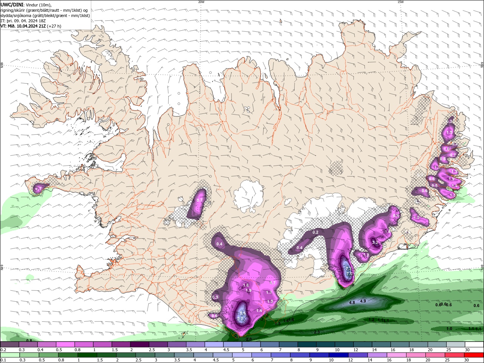Click the 4.9 rain value offshore
Viewport: 484px width, 363px height.
(363, 301)
